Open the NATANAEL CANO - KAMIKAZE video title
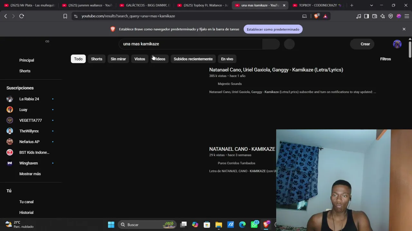412x231 pixels. point(242,149)
